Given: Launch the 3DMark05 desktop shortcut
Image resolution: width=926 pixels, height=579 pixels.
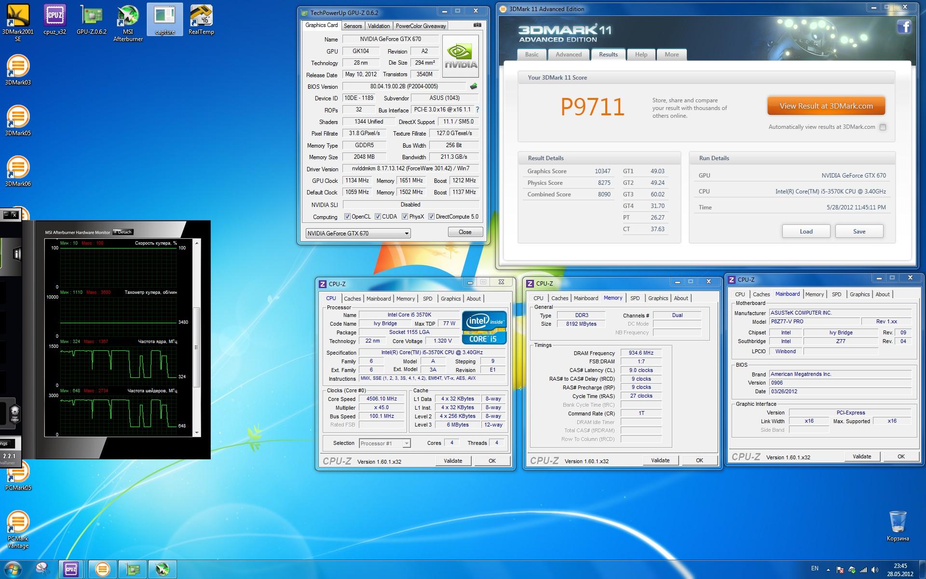Looking at the screenshot, I should click(18, 121).
